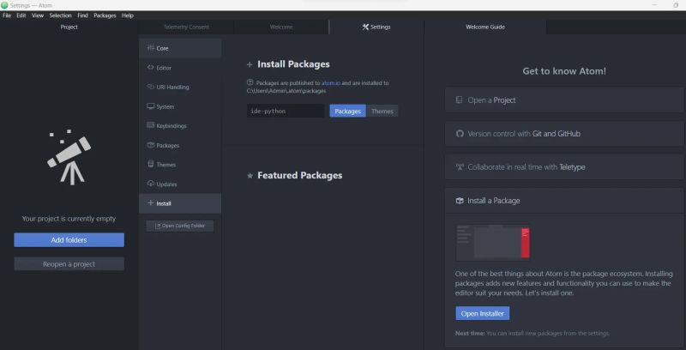Toggle search filter to Packages
The image size is (686, 350).
[347, 112]
